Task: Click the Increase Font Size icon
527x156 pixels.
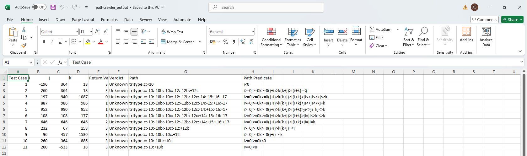Action: click(x=97, y=32)
